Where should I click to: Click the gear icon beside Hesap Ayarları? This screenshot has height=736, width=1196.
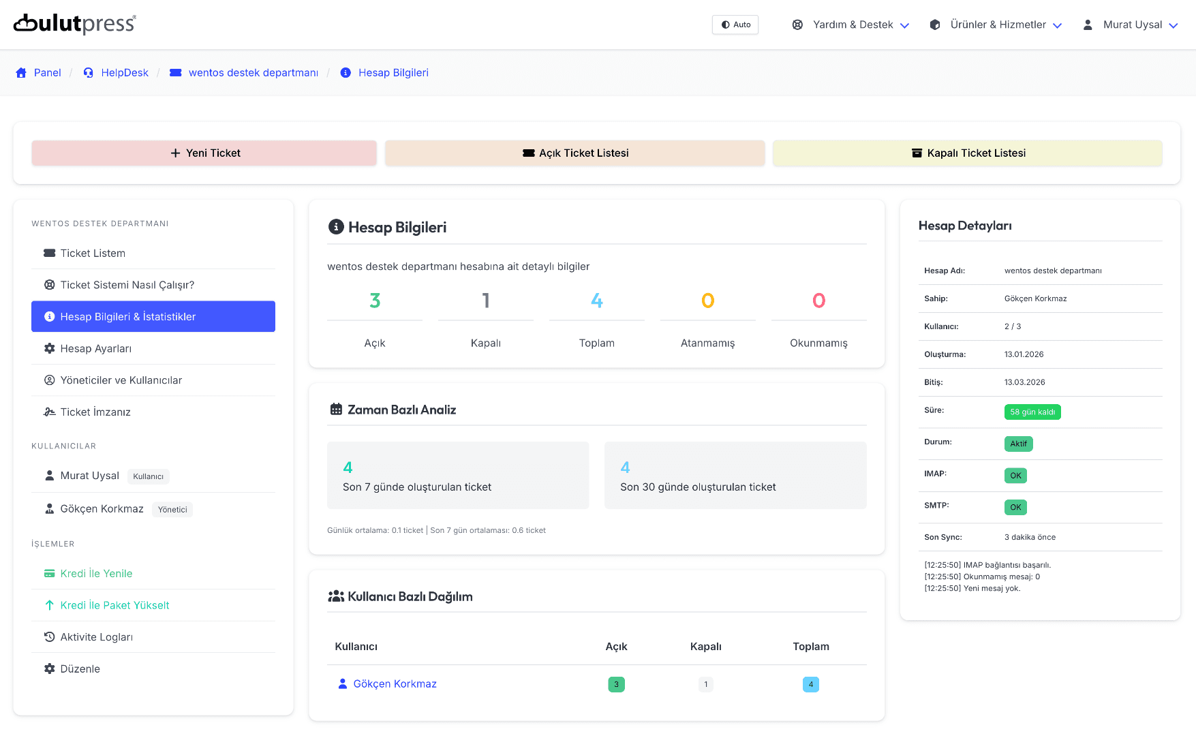[49, 349]
